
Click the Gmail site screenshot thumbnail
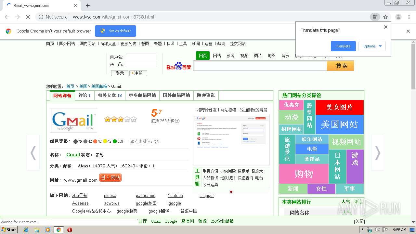[x=231, y=140]
